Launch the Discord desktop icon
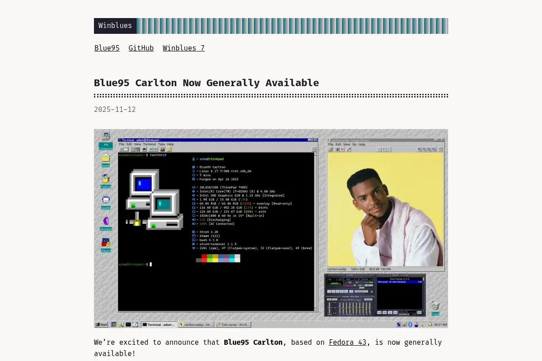The height and width of the screenshot is (361, 542). point(106,245)
